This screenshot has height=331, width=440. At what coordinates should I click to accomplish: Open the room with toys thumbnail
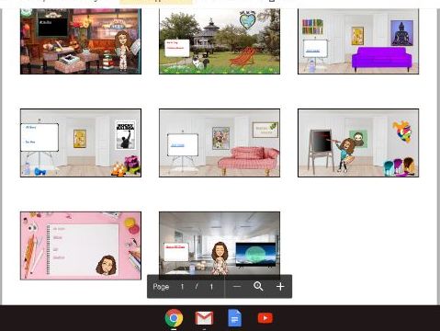[x=81, y=143]
